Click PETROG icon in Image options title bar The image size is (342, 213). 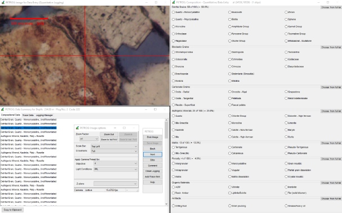tap(77, 128)
